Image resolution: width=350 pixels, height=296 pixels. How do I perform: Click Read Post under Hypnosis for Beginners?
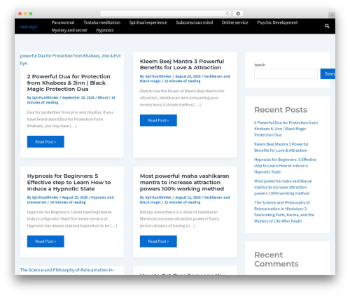tap(45, 241)
